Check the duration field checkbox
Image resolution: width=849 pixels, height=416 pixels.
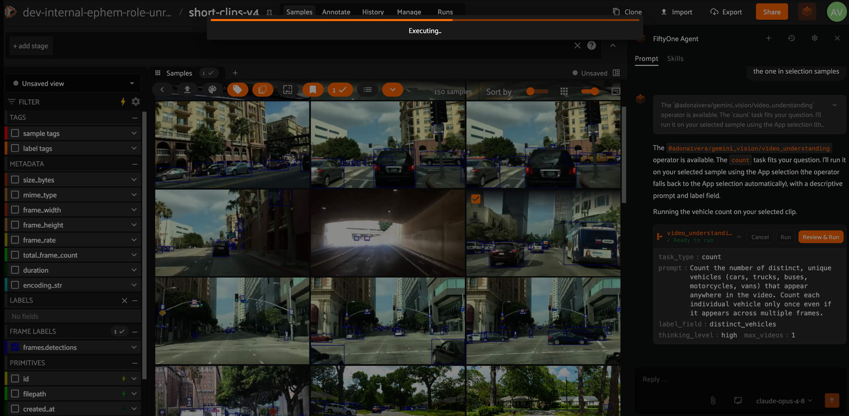[x=15, y=270]
